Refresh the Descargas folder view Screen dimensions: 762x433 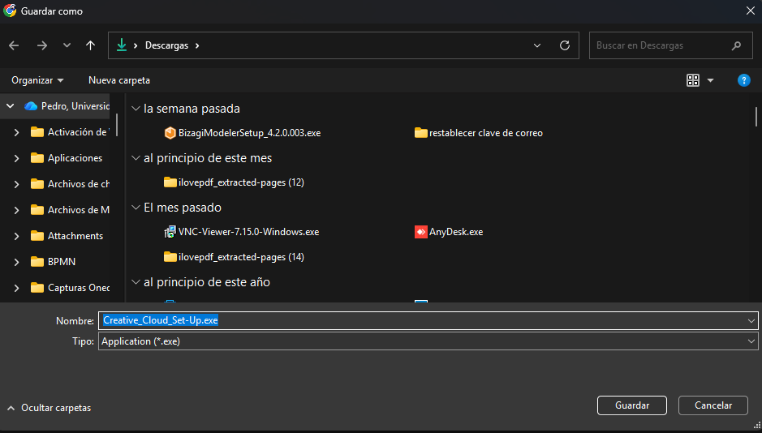565,46
